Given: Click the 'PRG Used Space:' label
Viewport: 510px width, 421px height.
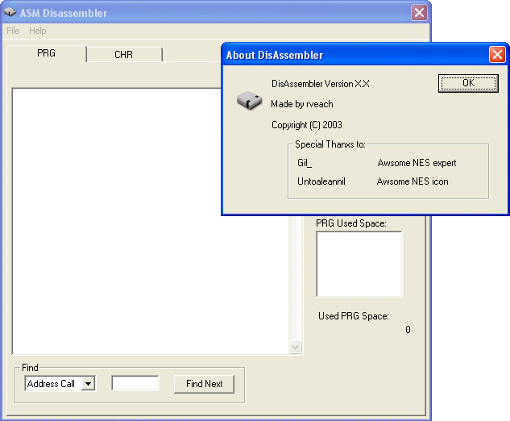Looking at the screenshot, I should pyautogui.click(x=351, y=223).
